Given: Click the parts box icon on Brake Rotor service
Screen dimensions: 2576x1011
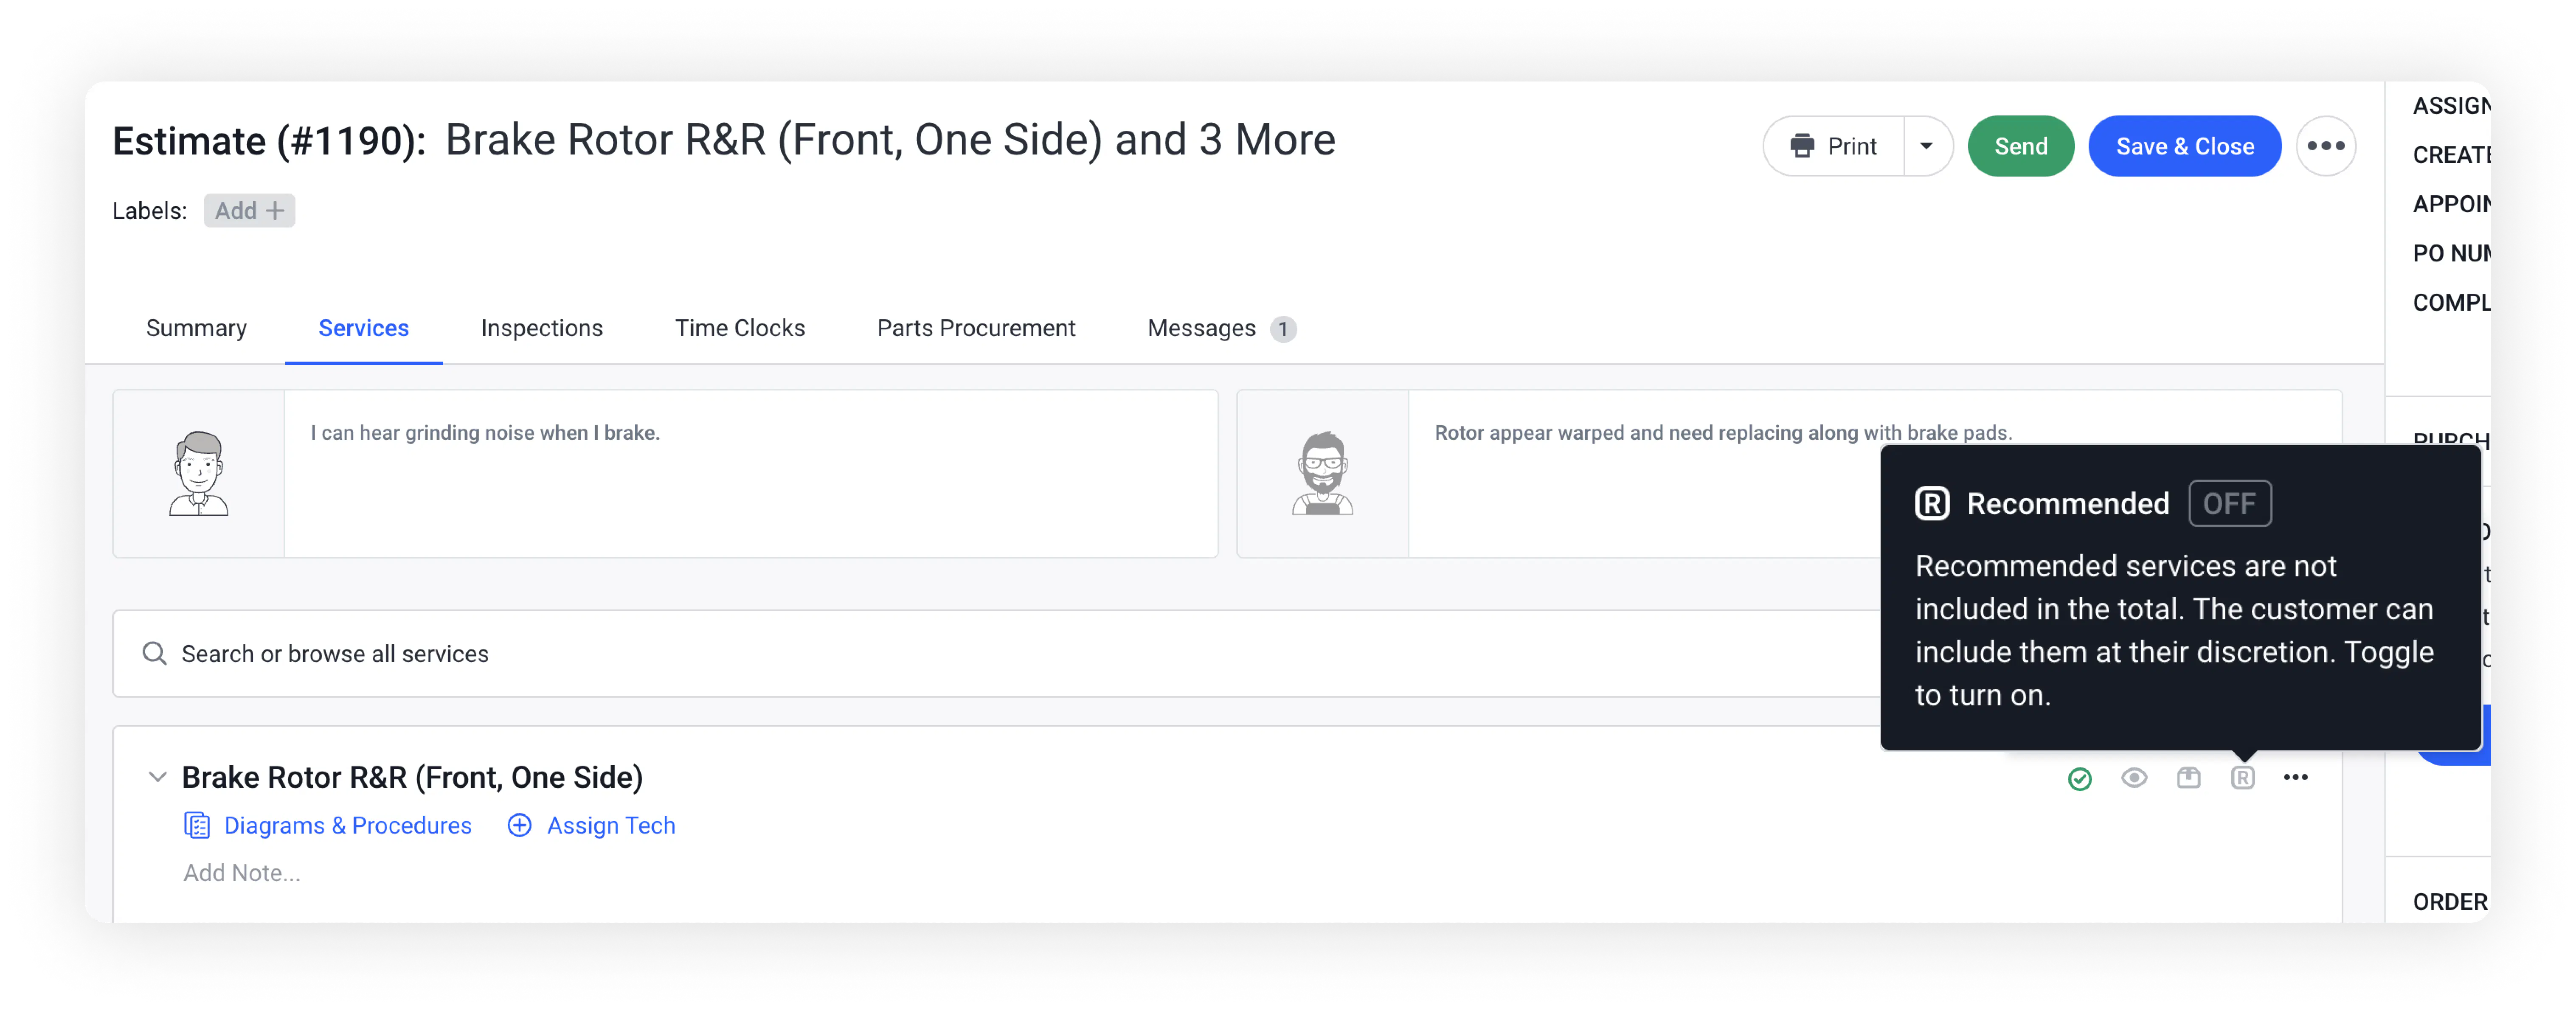Looking at the screenshot, I should pyautogui.click(x=2188, y=777).
